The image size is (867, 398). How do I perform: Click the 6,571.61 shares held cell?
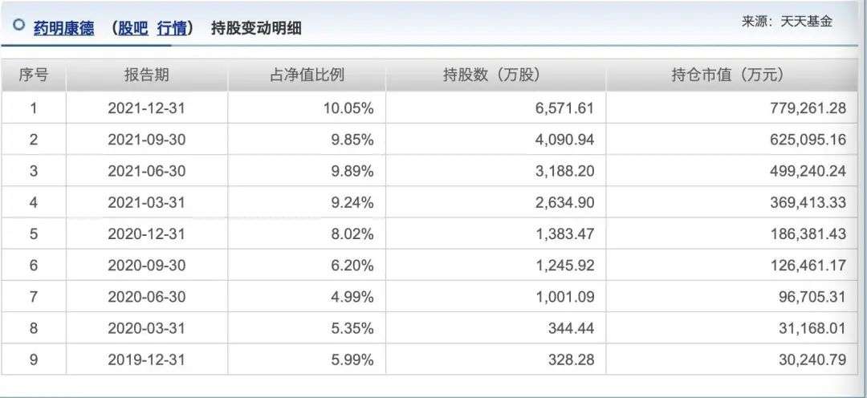click(496, 108)
